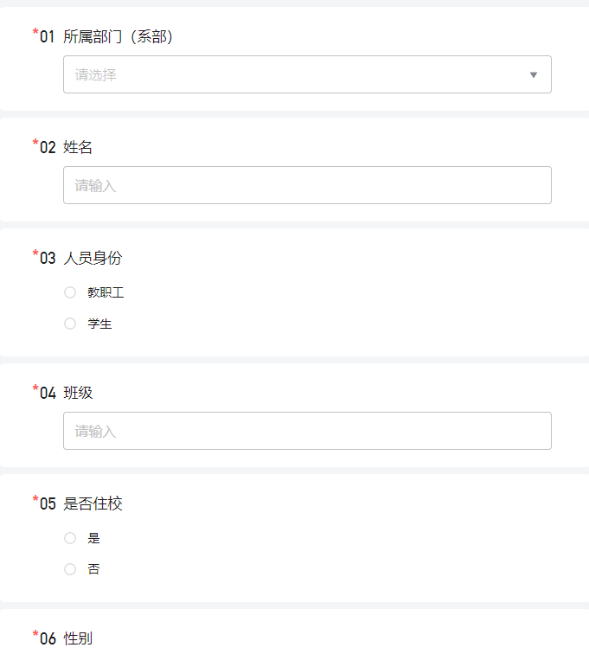Select the 学生 radio button
This screenshot has width=589, height=654.
[70, 324]
